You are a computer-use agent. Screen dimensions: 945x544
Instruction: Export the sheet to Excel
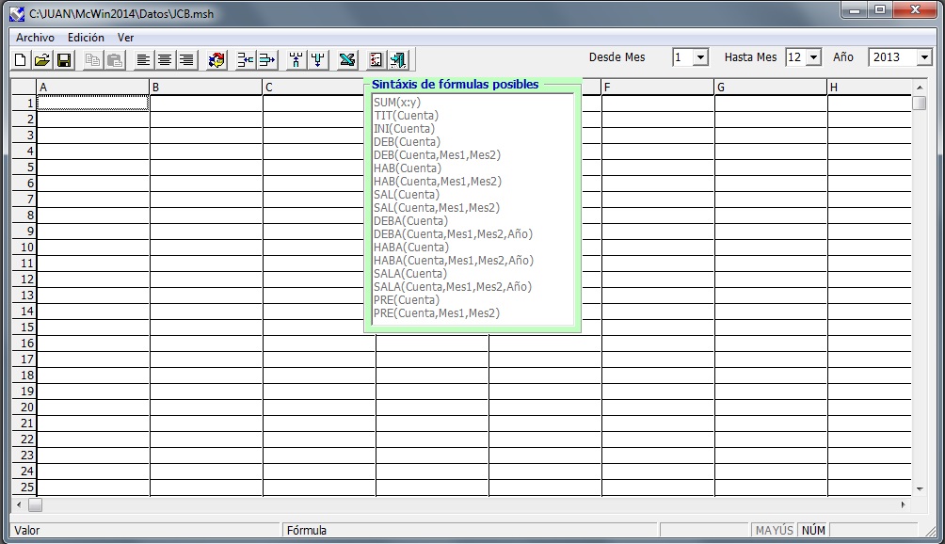(x=346, y=59)
